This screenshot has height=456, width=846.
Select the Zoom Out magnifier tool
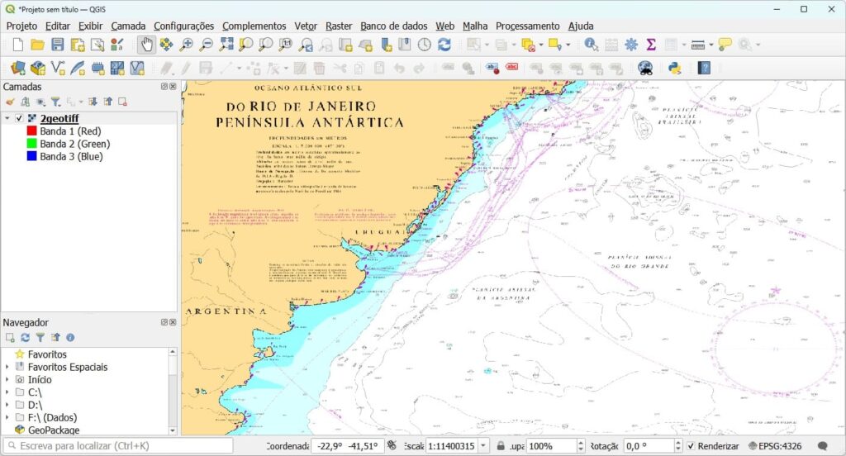click(206, 45)
